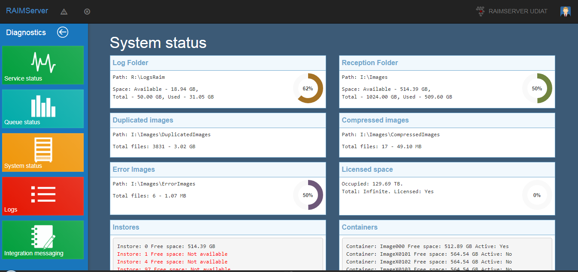Click the Reception Folder 50% usage donut
Image resolution: width=578 pixels, height=272 pixels.
[537, 89]
